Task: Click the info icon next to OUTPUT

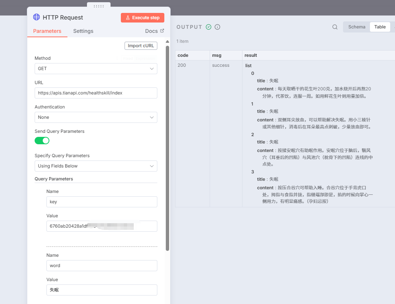Action: 217,27
